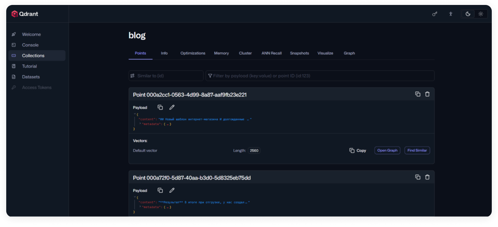This screenshot has height=227, width=498.
Task: Delete point 000a72f0 with trash icon
Action: click(427, 177)
